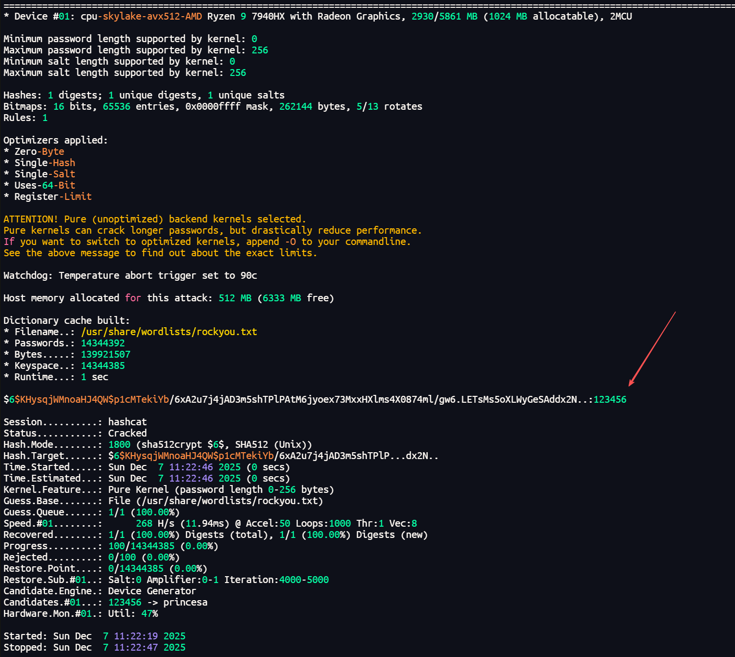The width and height of the screenshot is (735, 657).
Task: Click the Session value hashcat
Action: pyautogui.click(x=127, y=422)
